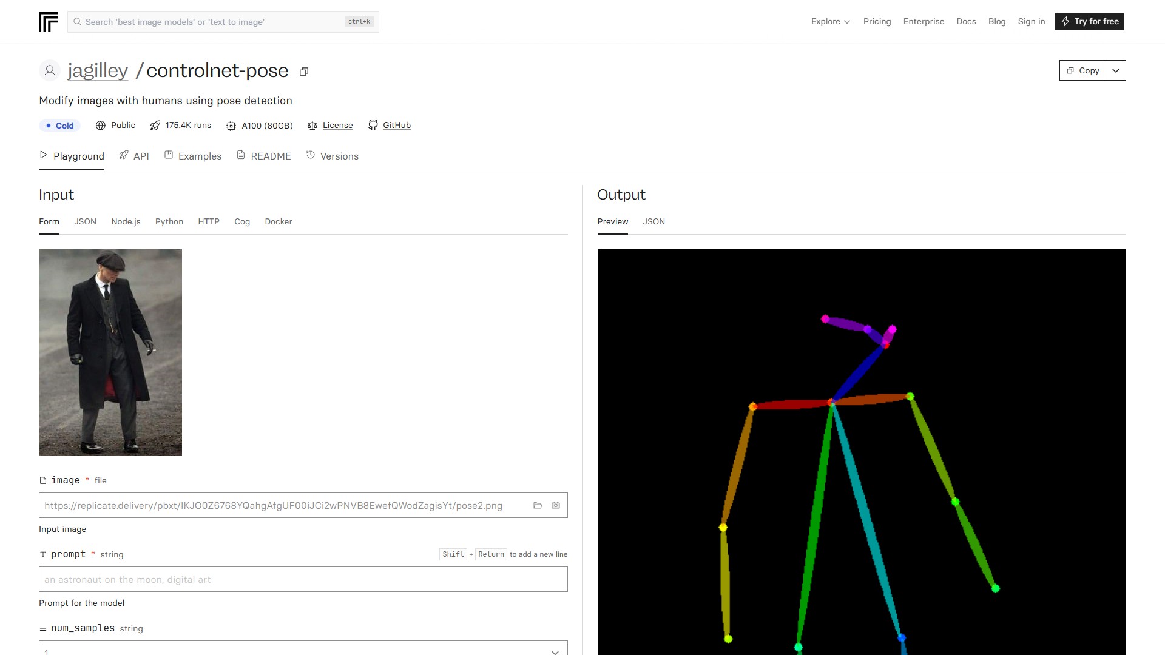Click into the prompt text field

(x=303, y=579)
